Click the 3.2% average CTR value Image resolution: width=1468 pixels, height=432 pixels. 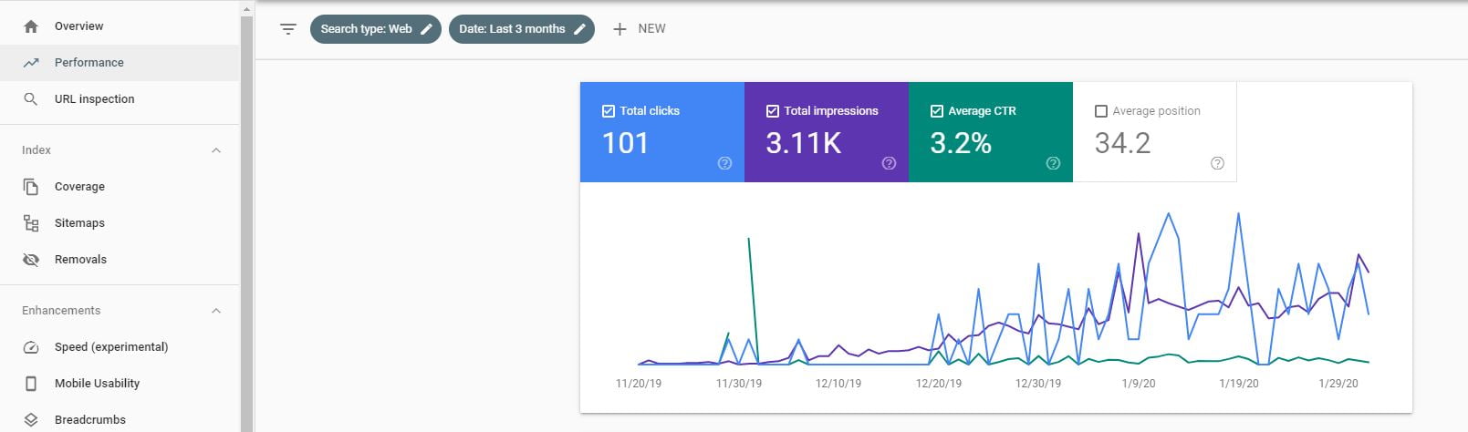[961, 143]
